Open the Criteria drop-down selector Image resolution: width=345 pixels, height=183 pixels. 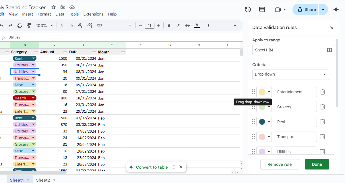(290, 74)
